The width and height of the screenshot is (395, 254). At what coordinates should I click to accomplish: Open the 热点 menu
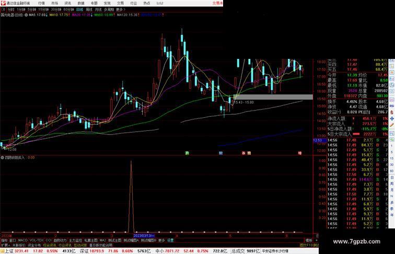(x=147, y=3)
